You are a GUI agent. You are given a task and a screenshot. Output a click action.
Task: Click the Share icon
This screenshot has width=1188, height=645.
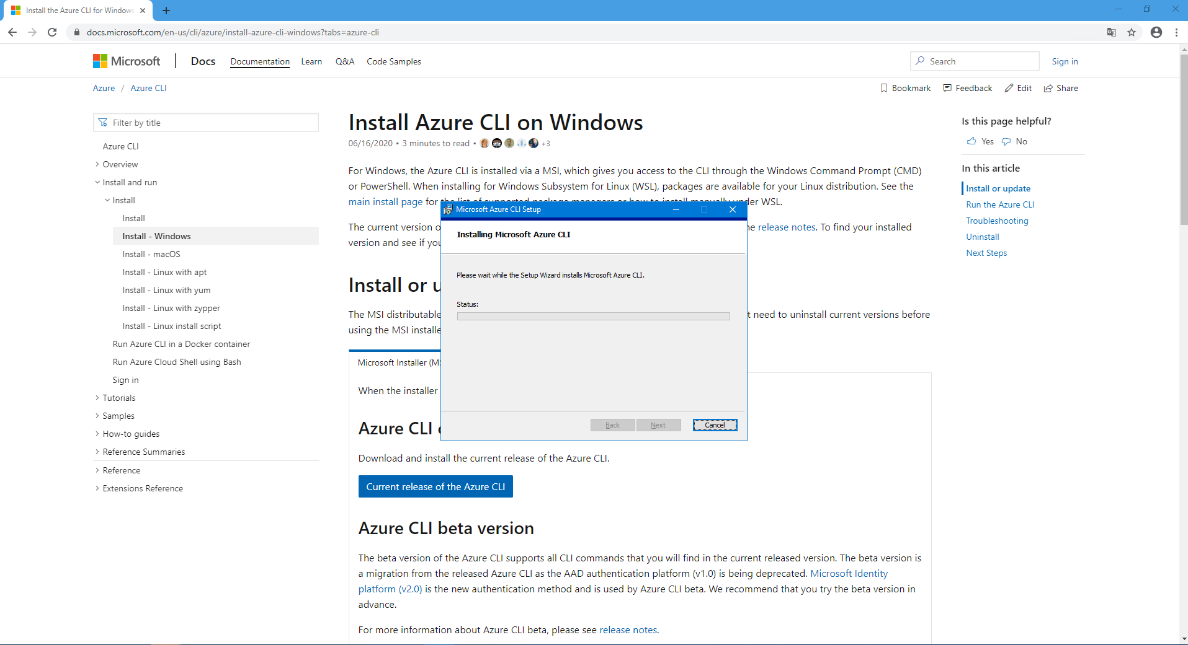[1048, 88]
